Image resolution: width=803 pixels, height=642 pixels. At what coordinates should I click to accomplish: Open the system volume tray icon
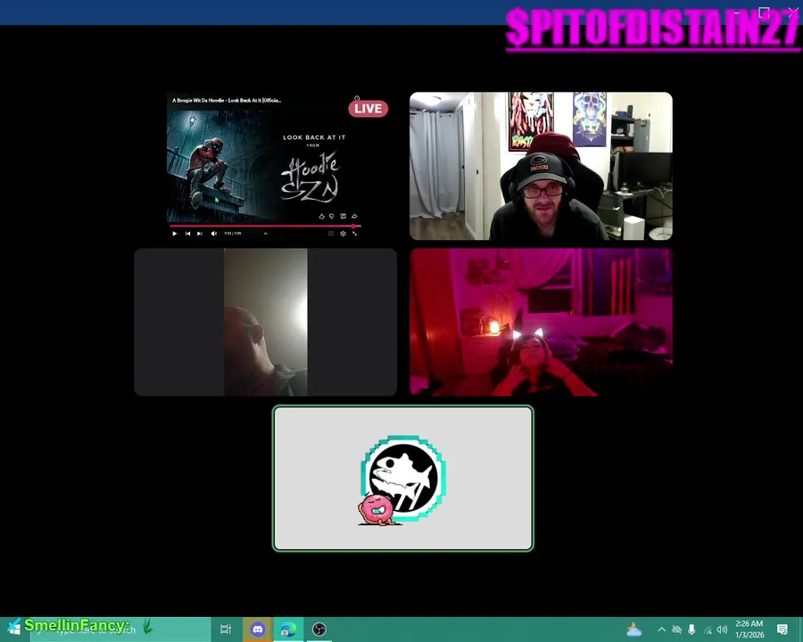(722, 630)
